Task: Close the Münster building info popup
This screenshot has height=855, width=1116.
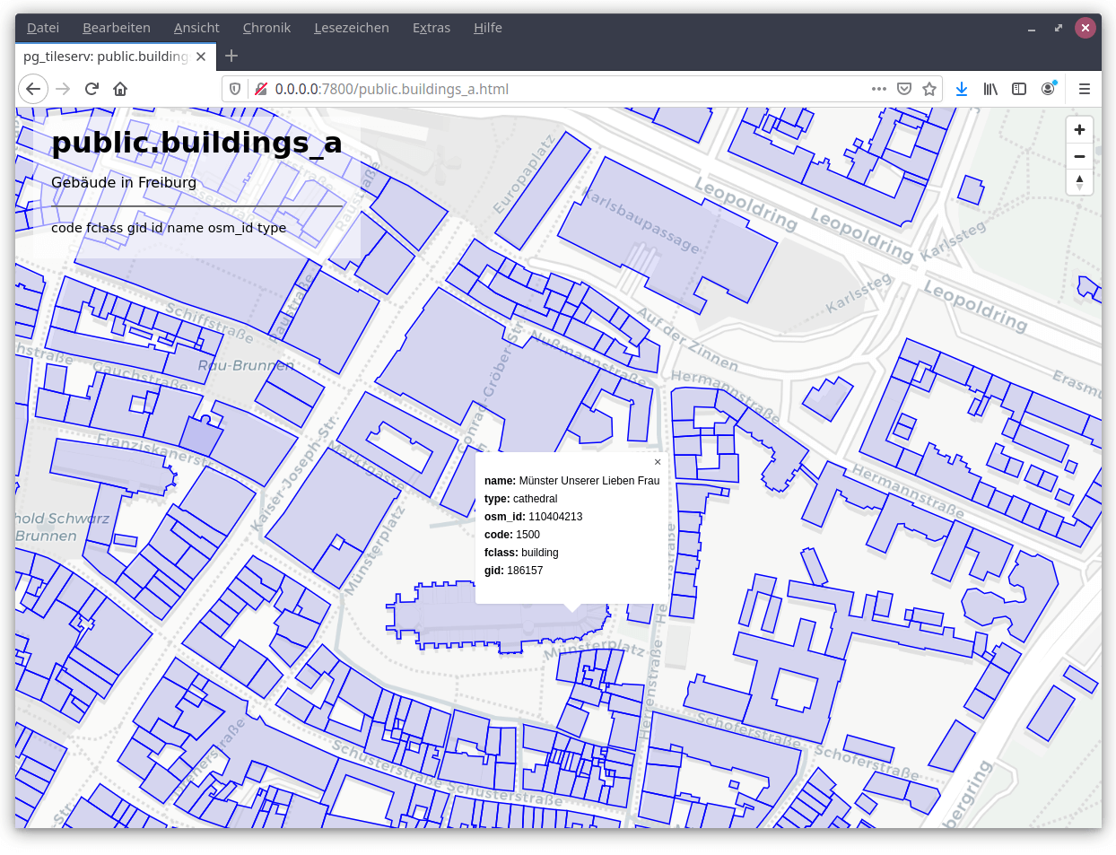Action: 658,462
